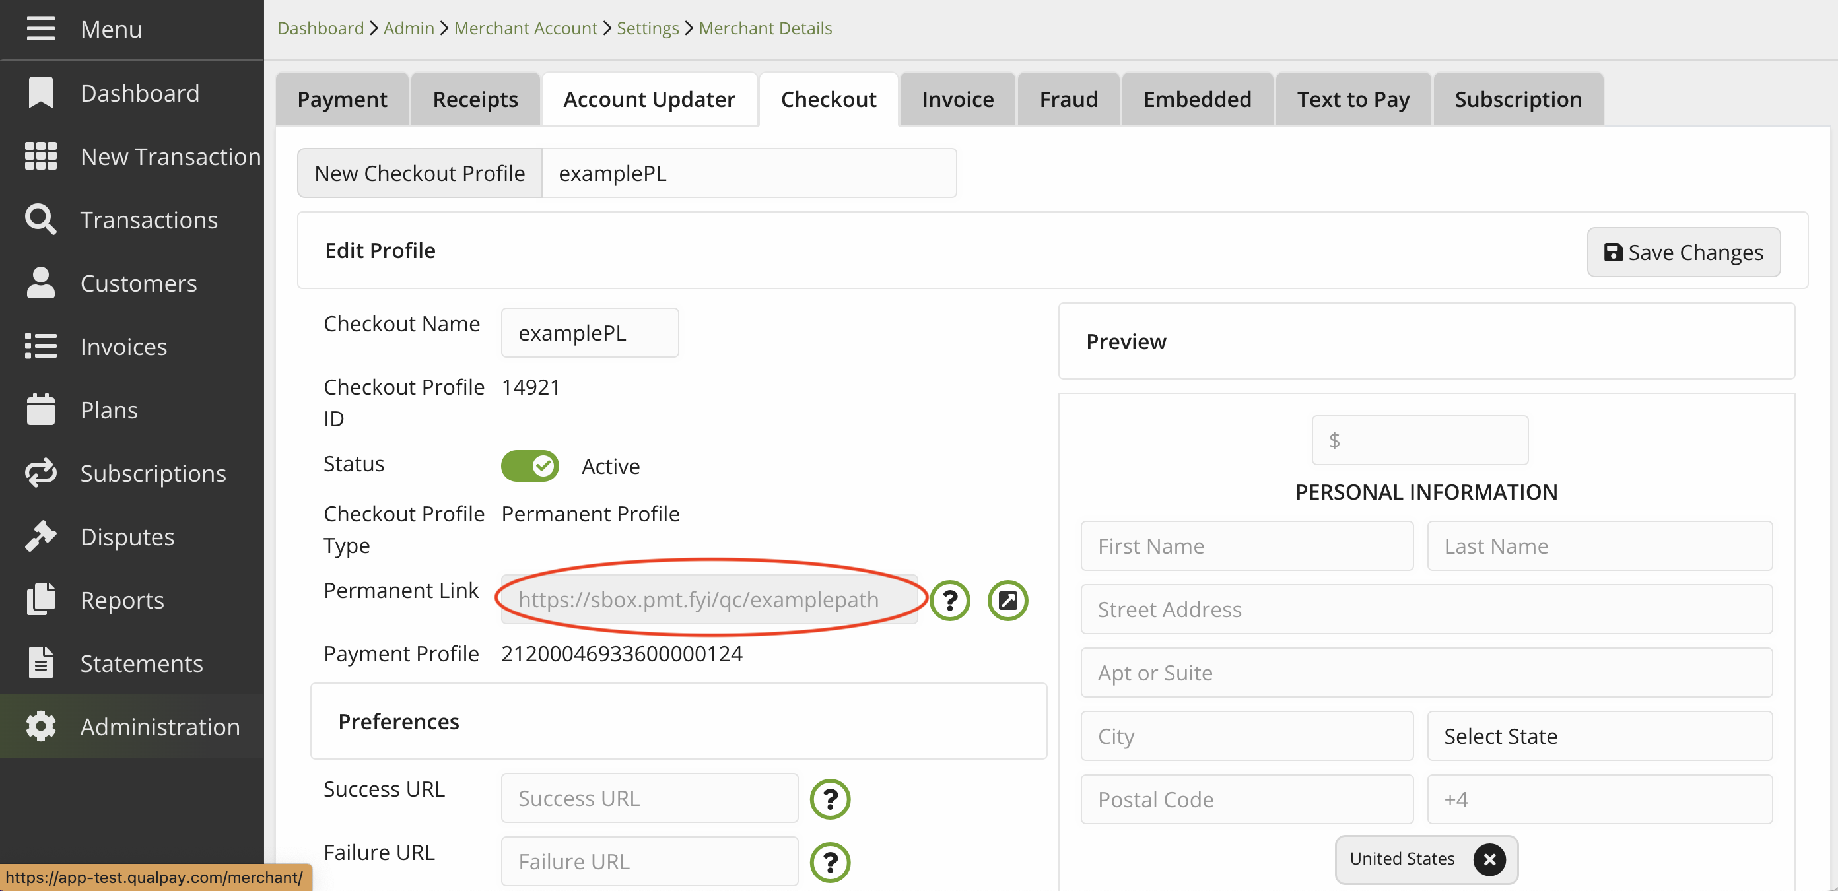The image size is (1838, 891).
Task: Open the Select State dropdown
Action: click(1599, 736)
